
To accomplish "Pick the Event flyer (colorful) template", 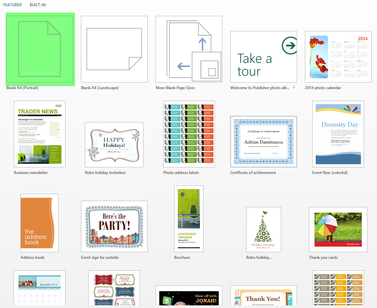I will [x=338, y=134].
